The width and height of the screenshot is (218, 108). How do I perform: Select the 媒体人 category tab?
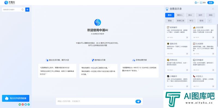180,15
